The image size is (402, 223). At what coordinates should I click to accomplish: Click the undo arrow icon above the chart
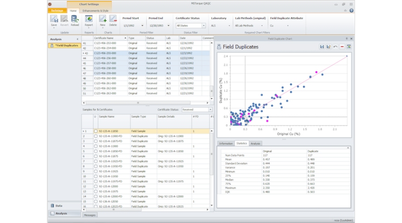click(x=335, y=46)
